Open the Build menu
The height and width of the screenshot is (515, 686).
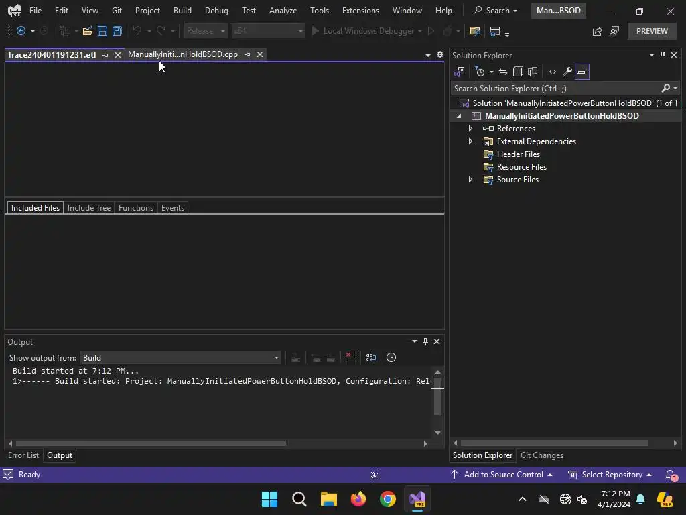pyautogui.click(x=182, y=11)
